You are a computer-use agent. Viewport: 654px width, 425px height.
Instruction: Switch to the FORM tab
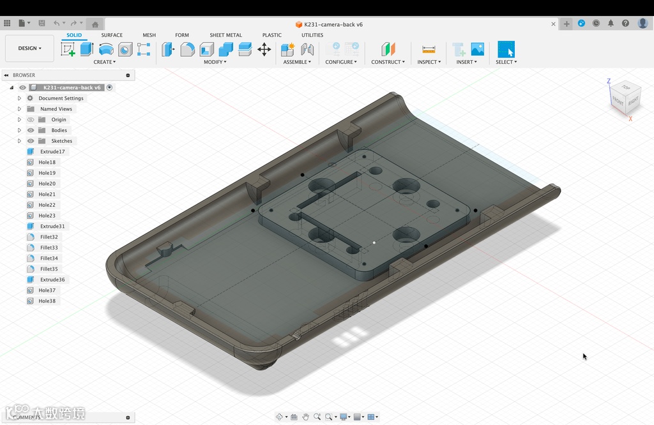tap(182, 35)
